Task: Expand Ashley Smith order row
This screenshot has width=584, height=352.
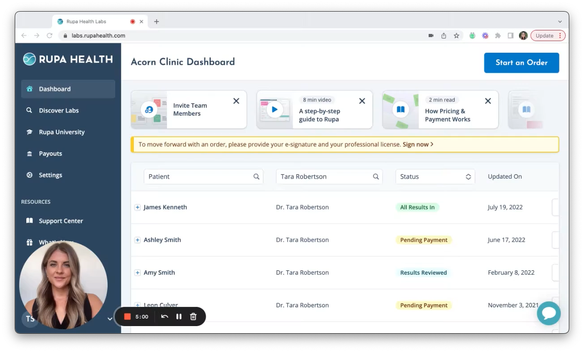Action: click(138, 240)
